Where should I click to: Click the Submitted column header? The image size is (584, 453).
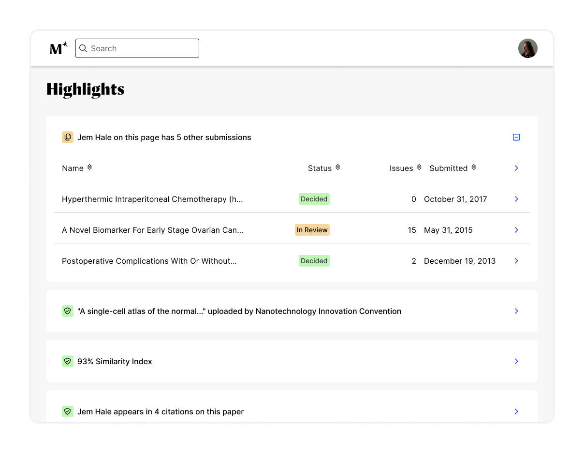(x=449, y=168)
